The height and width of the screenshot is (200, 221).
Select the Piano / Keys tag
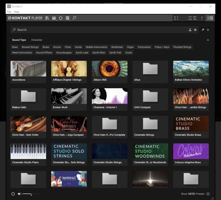(162, 47)
